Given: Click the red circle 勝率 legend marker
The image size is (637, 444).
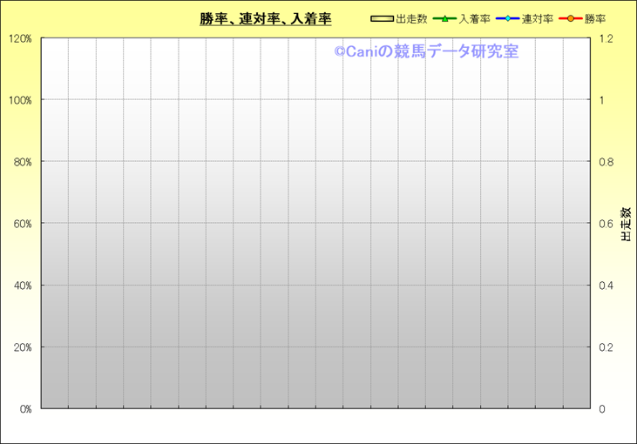Looking at the screenshot, I should [x=571, y=18].
